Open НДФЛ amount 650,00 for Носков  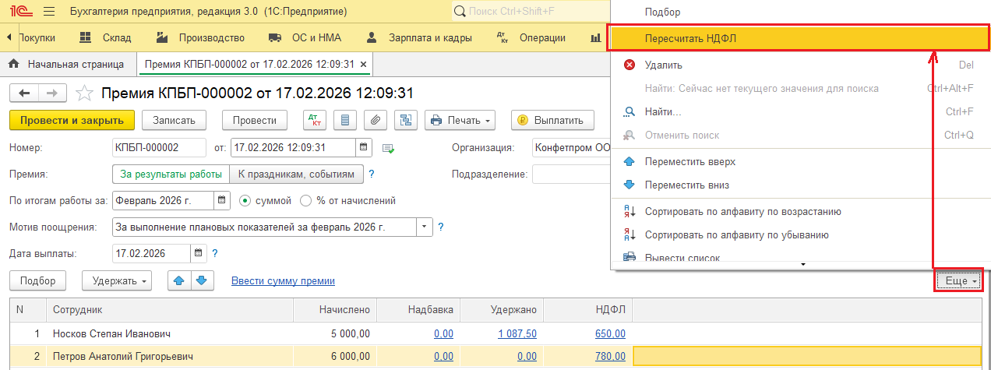pyautogui.click(x=610, y=333)
